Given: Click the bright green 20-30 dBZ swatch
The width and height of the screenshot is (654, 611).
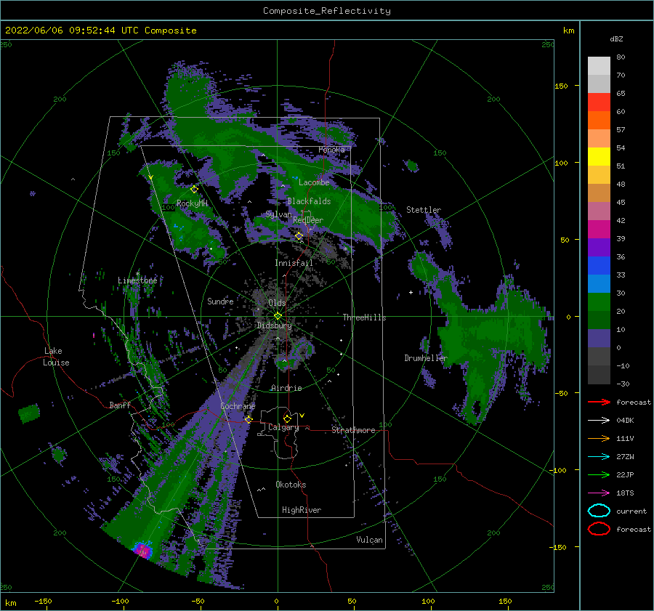Looking at the screenshot, I should coord(599,302).
